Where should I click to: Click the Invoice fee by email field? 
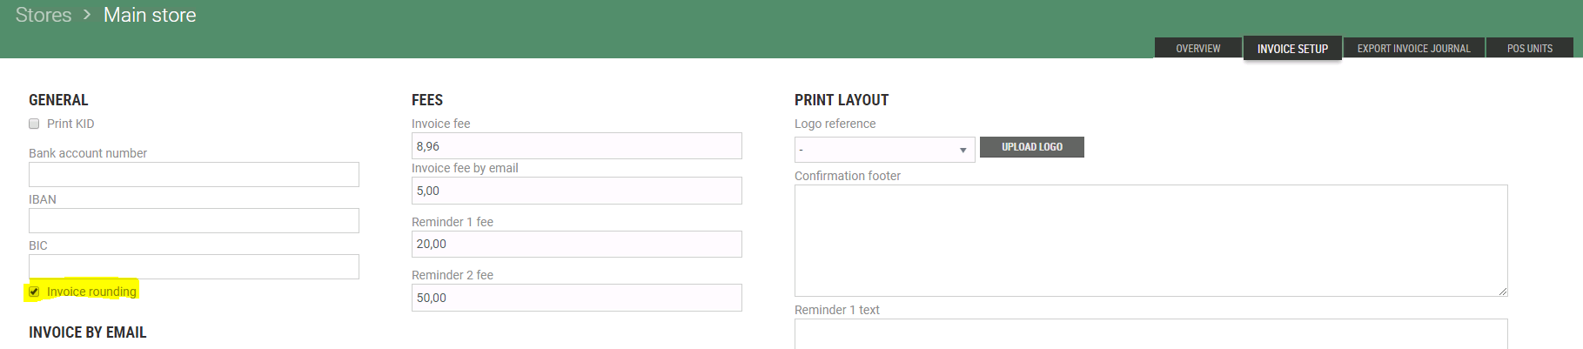(576, 191)
